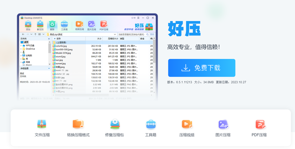Expand the OneDrive tree node

(21, 49)
